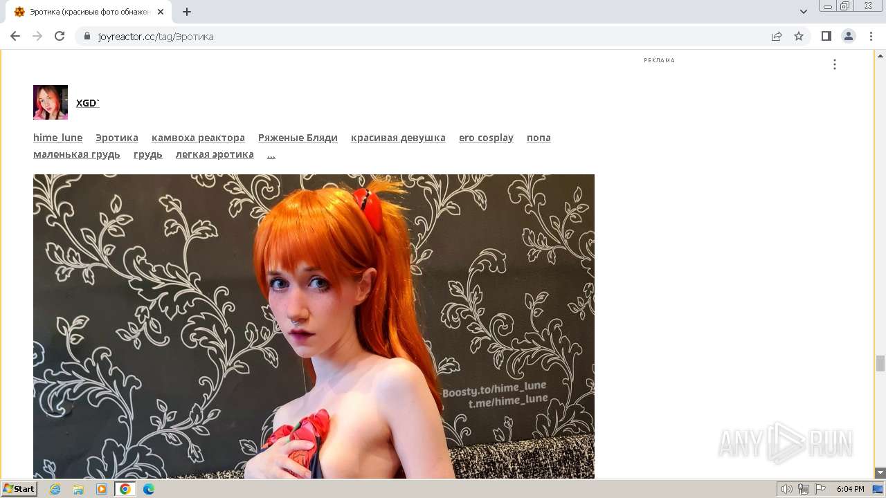View site security lock info
The height and width of the screenshot is (498, 886).
pyautogui.click(x=87, y=37)
